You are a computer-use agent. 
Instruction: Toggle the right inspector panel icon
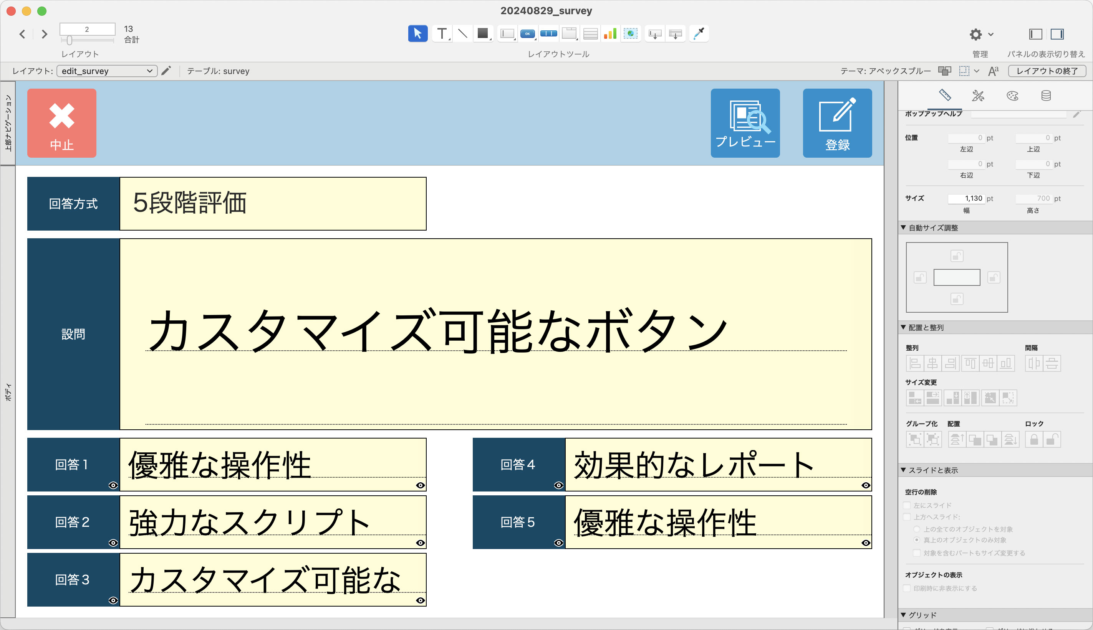pos(1057,34)
